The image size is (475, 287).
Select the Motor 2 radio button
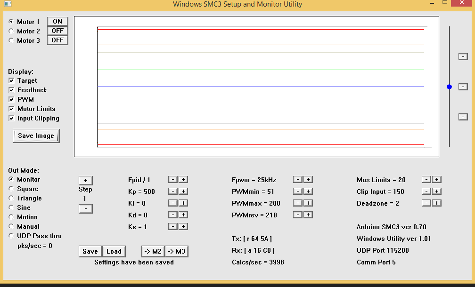11,31
